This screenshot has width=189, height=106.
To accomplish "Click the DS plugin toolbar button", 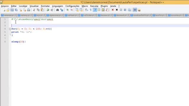I will [x=135, y=10].
